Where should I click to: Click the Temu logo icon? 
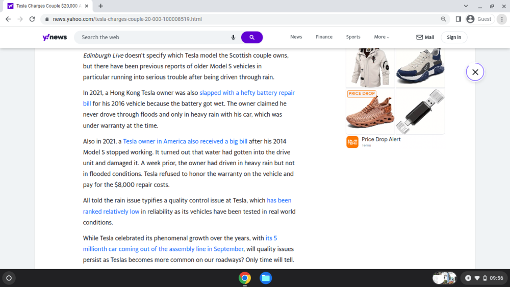352,142
